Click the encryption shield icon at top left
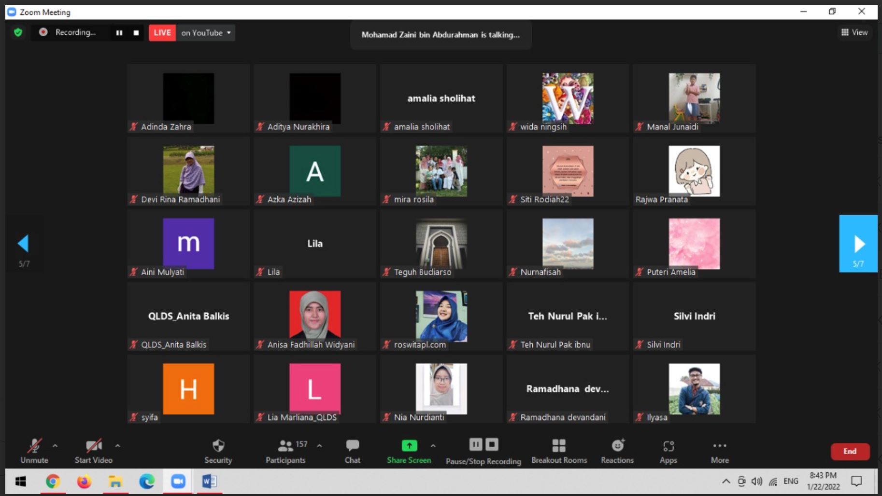 (18, 32)
